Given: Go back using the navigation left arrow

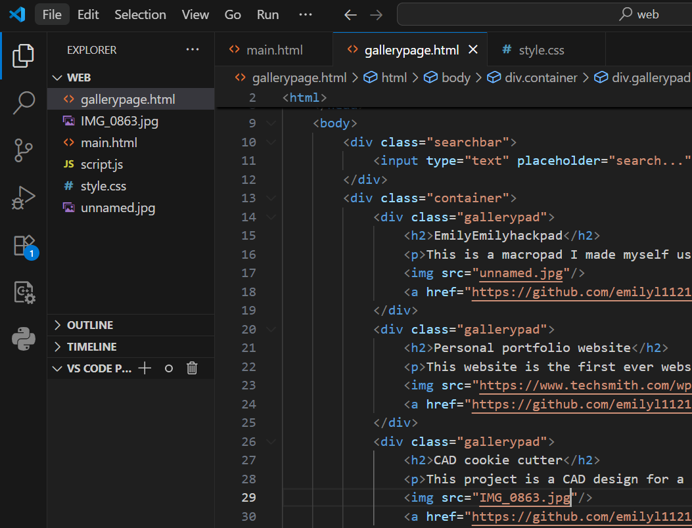Looking at the screenshot, I should pyautogui.click(x=351, y=14).
